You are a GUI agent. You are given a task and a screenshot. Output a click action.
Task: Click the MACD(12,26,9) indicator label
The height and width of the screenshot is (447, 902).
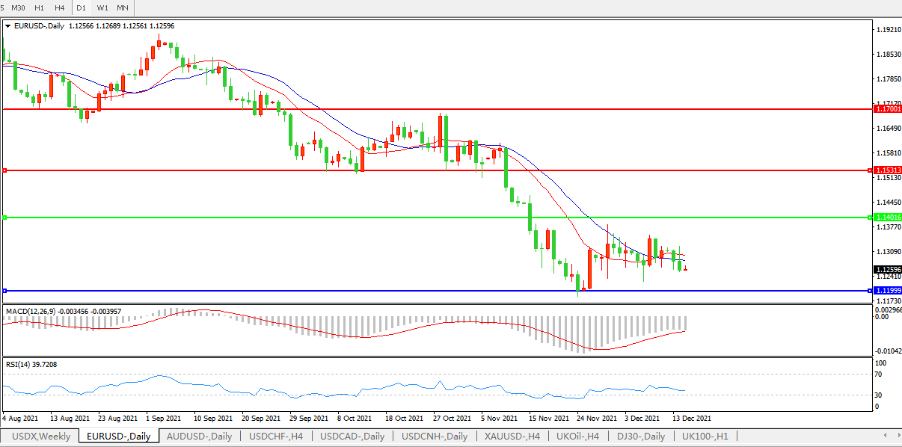click(31, 310)
